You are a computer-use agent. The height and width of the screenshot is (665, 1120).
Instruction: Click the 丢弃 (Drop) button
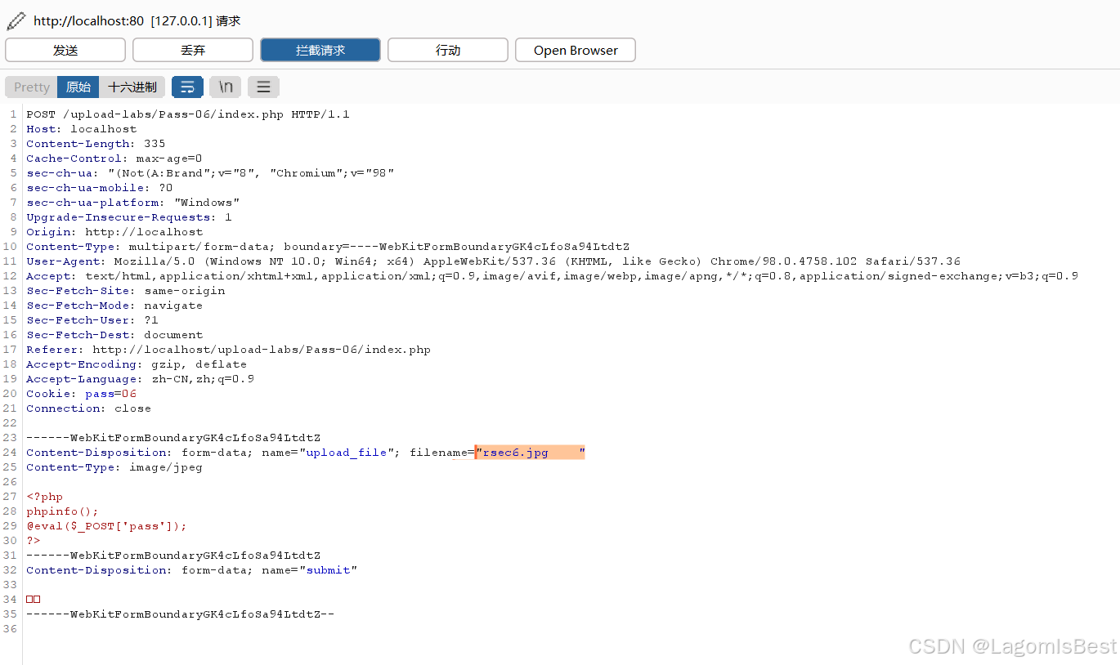tap(193, 50)
